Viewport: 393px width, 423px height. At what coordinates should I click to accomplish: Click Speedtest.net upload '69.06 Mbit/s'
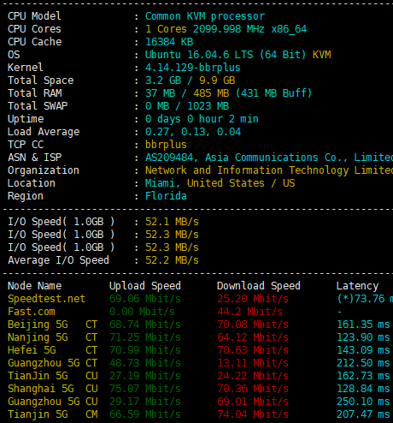point(145,299)
